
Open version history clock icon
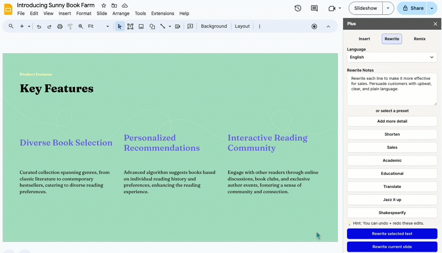point(298,8)
